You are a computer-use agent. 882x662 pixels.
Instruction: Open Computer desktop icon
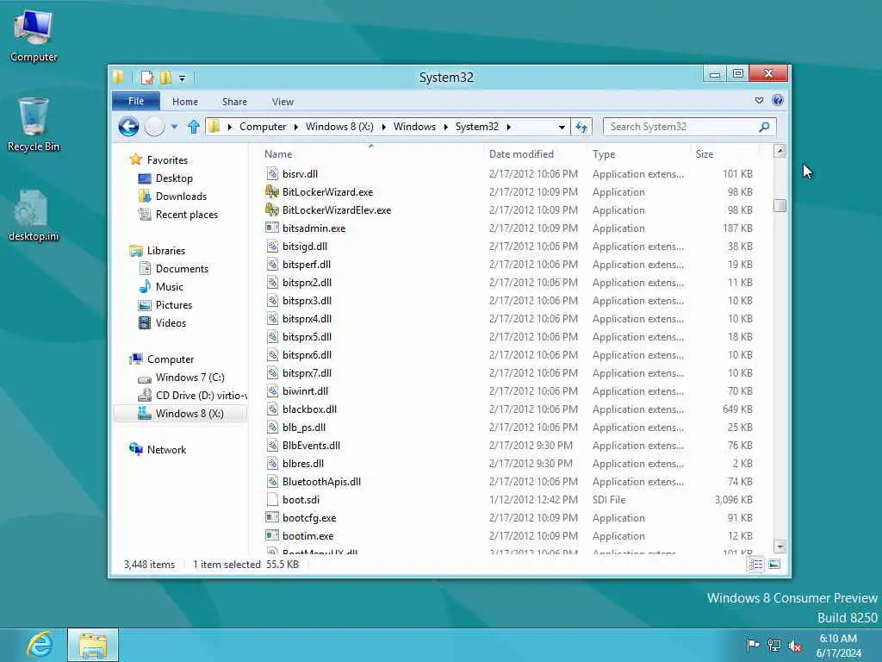pos(34,36)
